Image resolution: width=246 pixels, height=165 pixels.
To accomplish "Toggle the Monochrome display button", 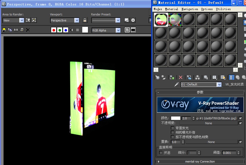I will (77, 30).
